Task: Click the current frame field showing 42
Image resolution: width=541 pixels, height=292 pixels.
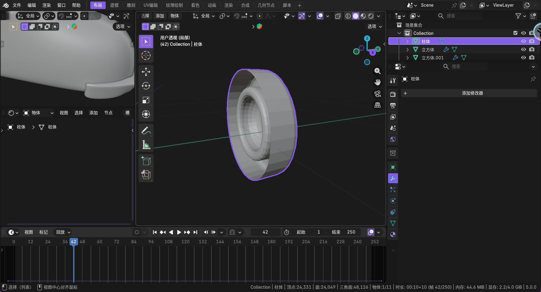Action: coord(265,232)
